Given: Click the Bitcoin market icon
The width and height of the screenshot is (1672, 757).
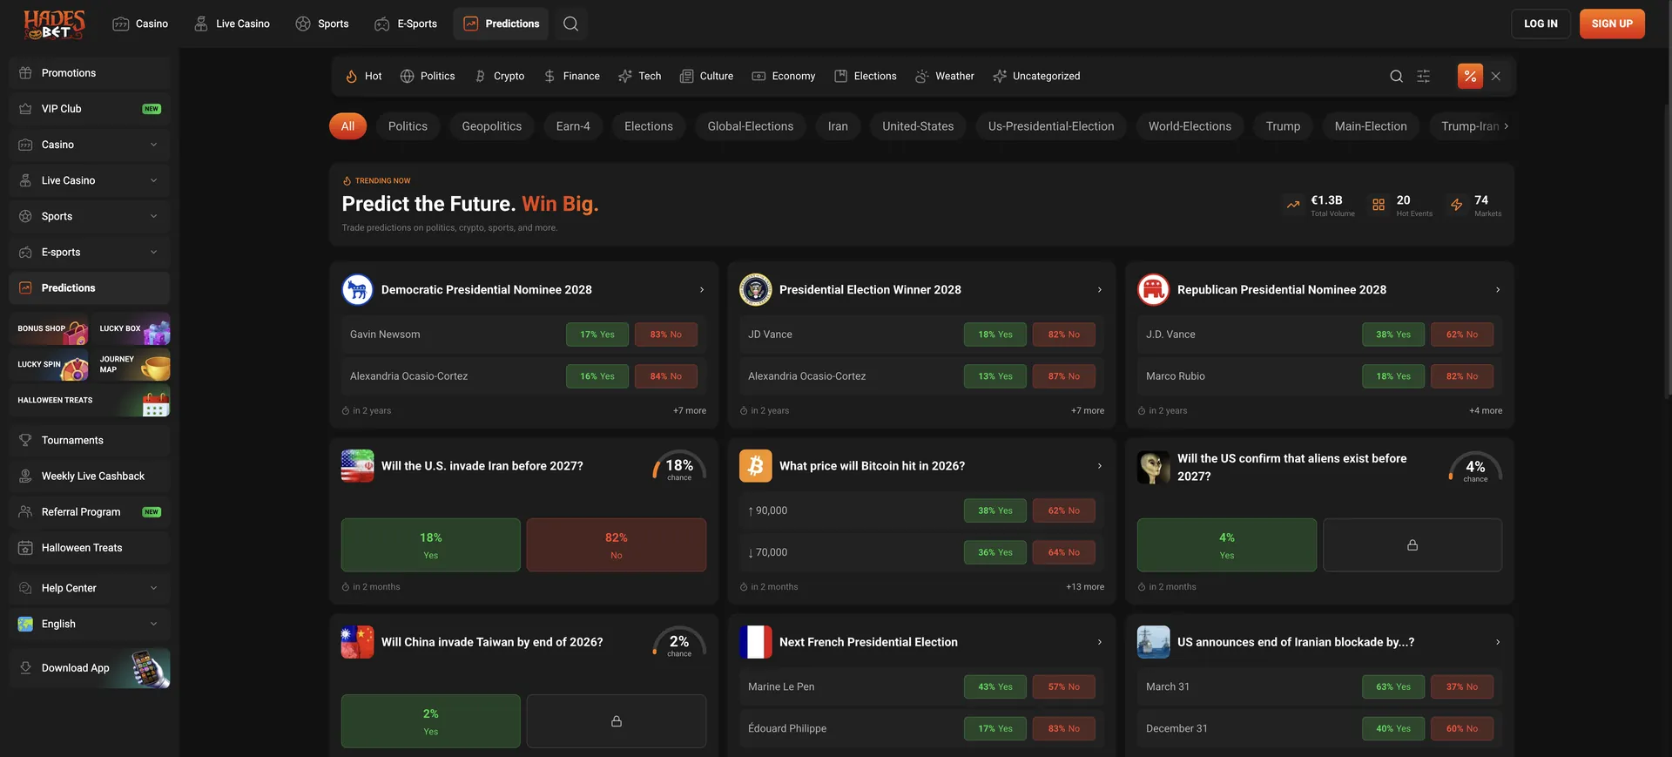Looking at the screenshot, I should tap(755, 466).
